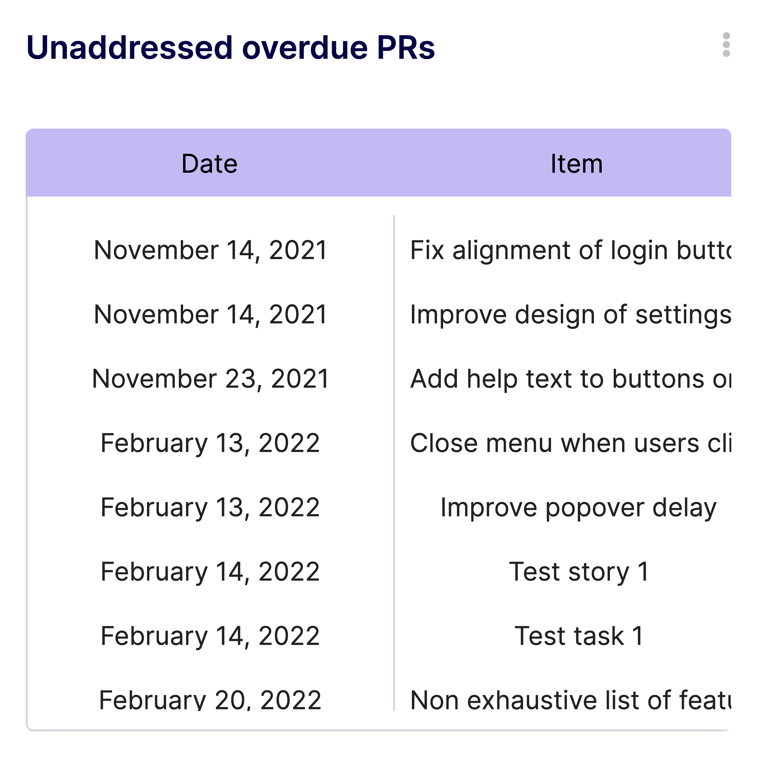This screenshot has width=757, height=757.
Task: Click the February 20, 2022 date cell
Action: (210, 699)
